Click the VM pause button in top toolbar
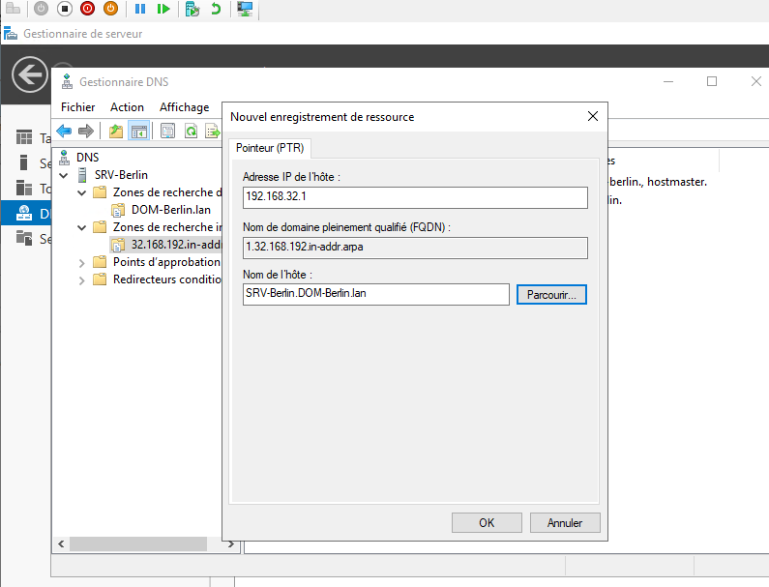This screenshot has height=587, width=769. (x=140, y=9)
